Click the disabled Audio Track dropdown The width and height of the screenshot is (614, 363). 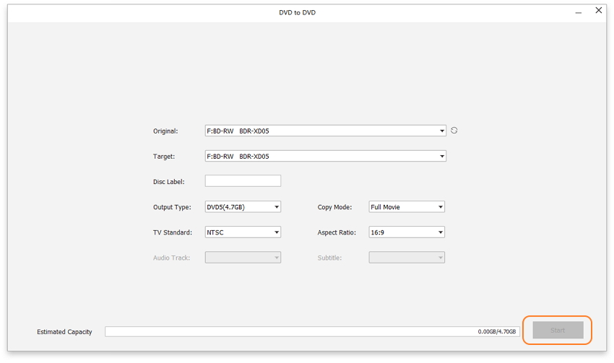coord(243,258)
